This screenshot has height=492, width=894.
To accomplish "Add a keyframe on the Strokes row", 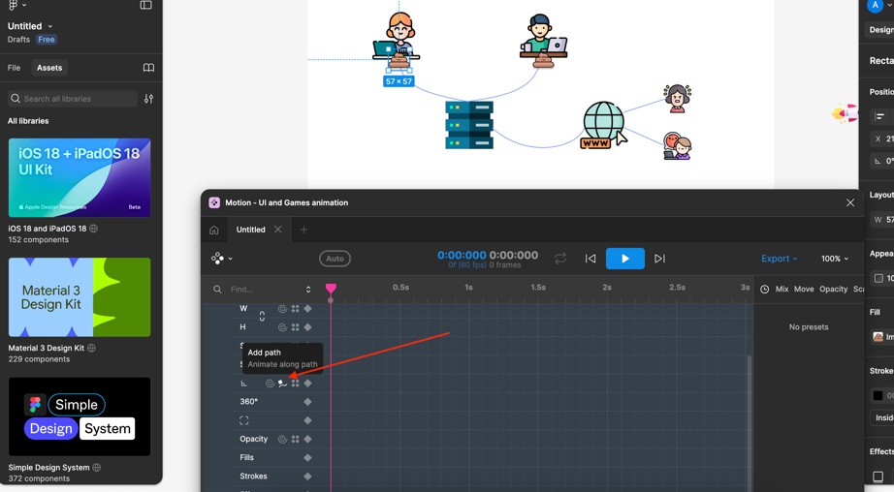I will [x=308, y=477].
